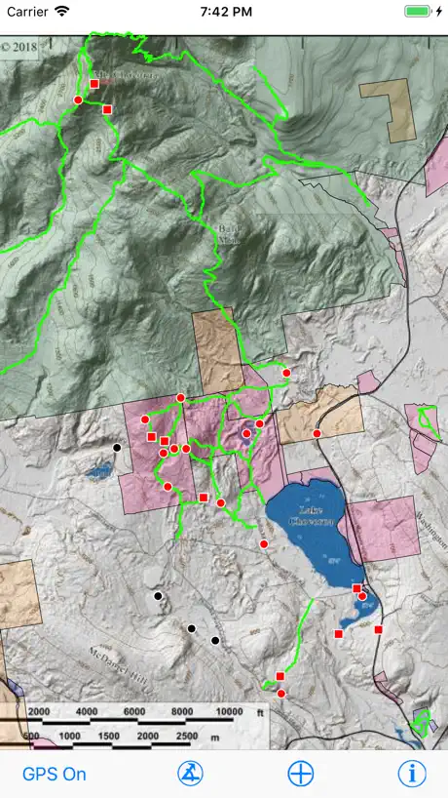Select red circle marker west of Mt. Chocorua summit
Image resolution: width=448 pixels, height=798 pixels.
78,100
